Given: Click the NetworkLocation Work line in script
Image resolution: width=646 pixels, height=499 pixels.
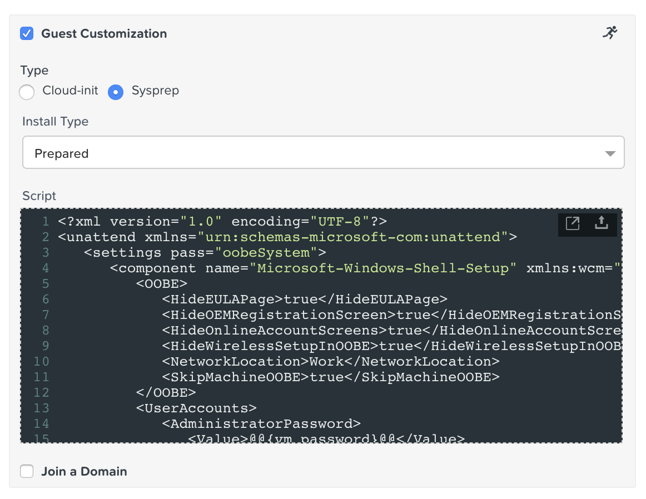Looking at the screenshot, I should point(330,362).
